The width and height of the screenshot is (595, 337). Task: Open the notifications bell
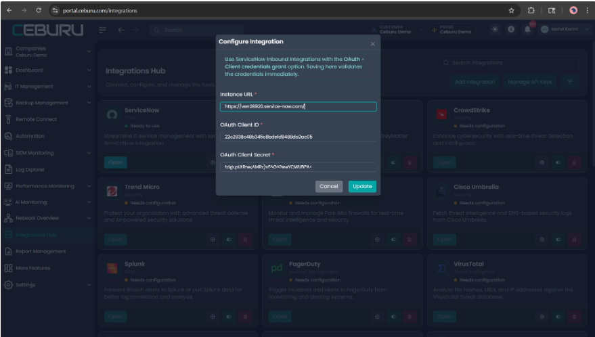point(527,29)
